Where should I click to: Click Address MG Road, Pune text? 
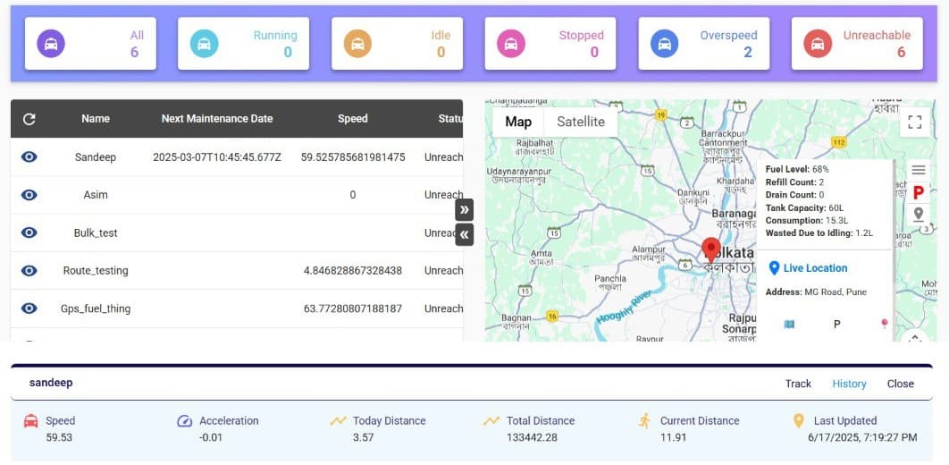point(816,292)
